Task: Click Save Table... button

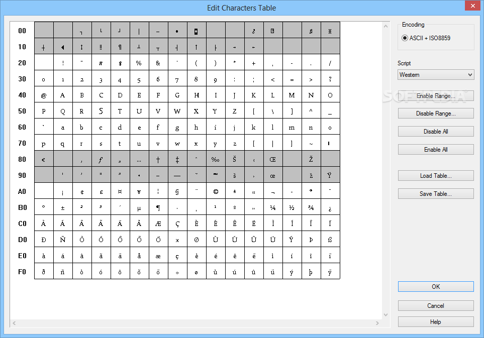Action: (436, 194)
